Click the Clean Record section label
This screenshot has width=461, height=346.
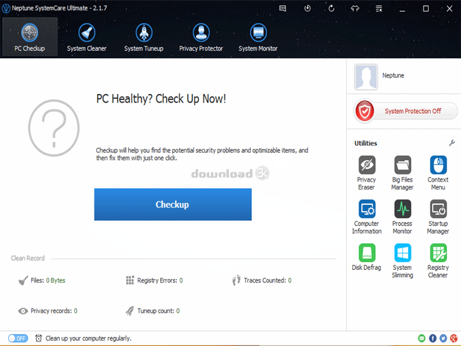click(28, 258)
